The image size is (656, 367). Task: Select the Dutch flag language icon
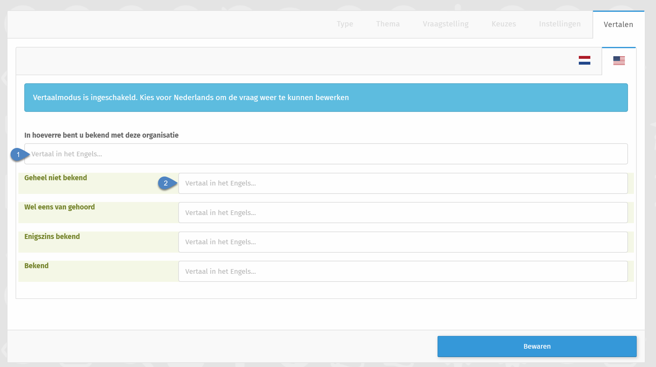(x=584, y=60)
